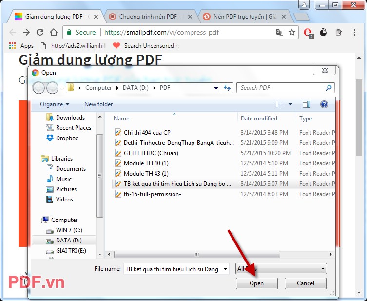Viewport: 367px width, 301px height.
Task: Select file GTTH THDC (Chuan)
Action: point(151,153)
